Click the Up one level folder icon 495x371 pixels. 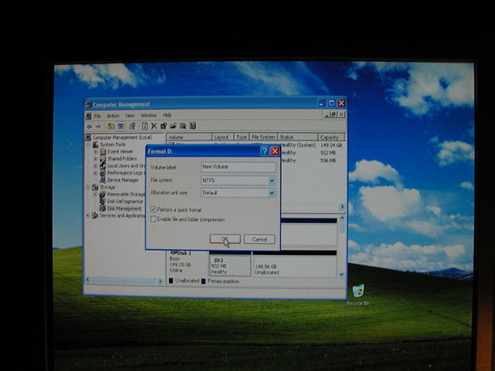tap(111, 126)
